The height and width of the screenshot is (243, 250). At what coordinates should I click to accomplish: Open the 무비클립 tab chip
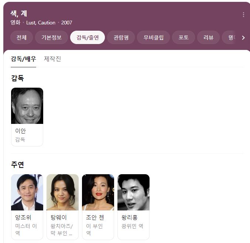pyautogui.click(x=153, y=37)
